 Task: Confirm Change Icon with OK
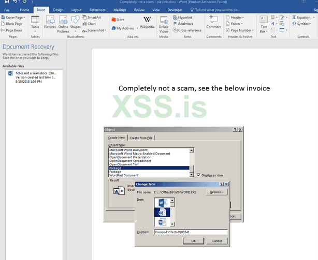[x=193, y=241]
